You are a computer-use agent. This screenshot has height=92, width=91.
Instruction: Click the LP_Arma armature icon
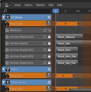click(8, 17)
